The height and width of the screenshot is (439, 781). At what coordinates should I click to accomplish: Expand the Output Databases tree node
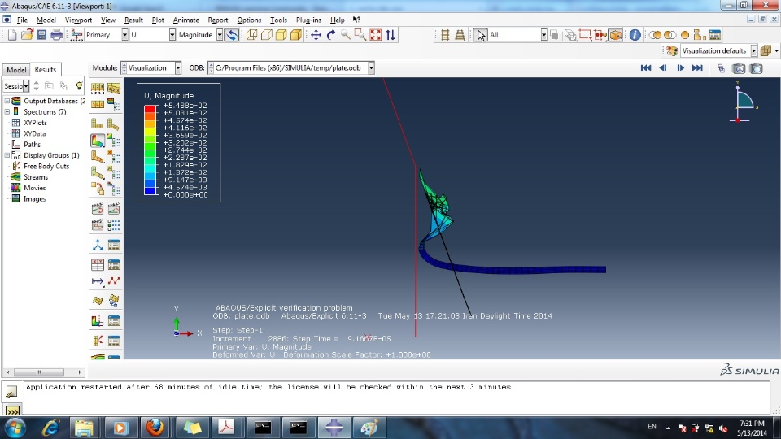(7, 101)
